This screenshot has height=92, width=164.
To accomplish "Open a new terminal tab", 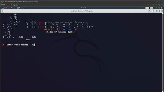I will coord(2,11).
